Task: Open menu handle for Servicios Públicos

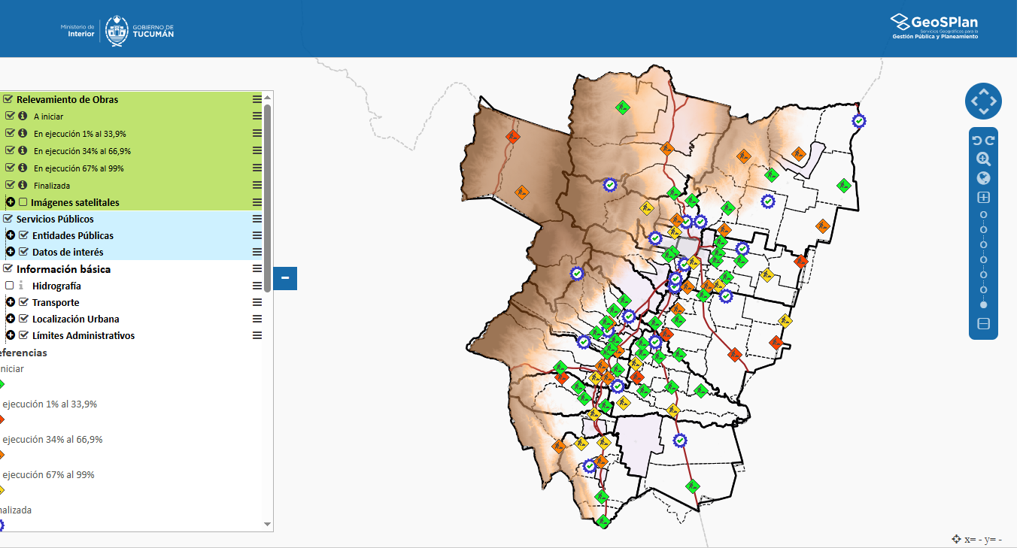Action: click(x=257, y=219)
